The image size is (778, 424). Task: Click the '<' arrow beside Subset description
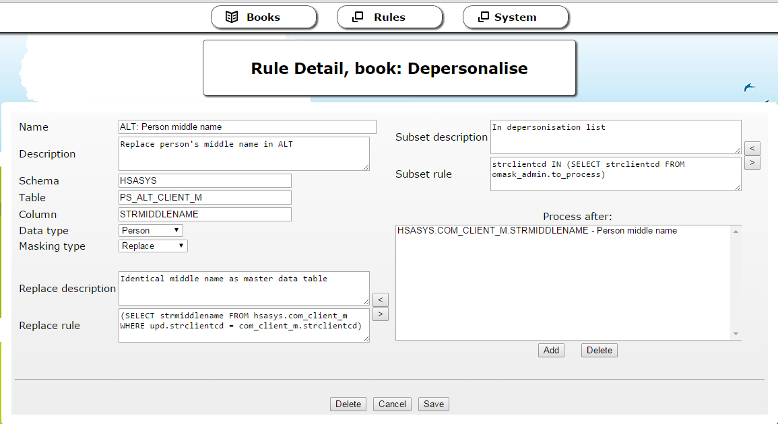click(x=752, y=148)
